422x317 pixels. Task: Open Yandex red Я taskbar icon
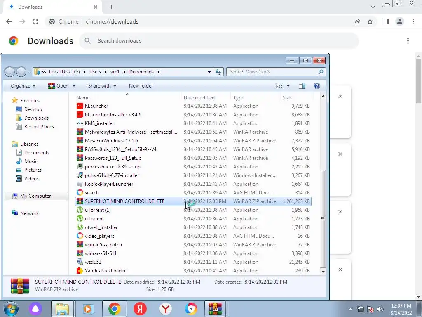[140, 309]
